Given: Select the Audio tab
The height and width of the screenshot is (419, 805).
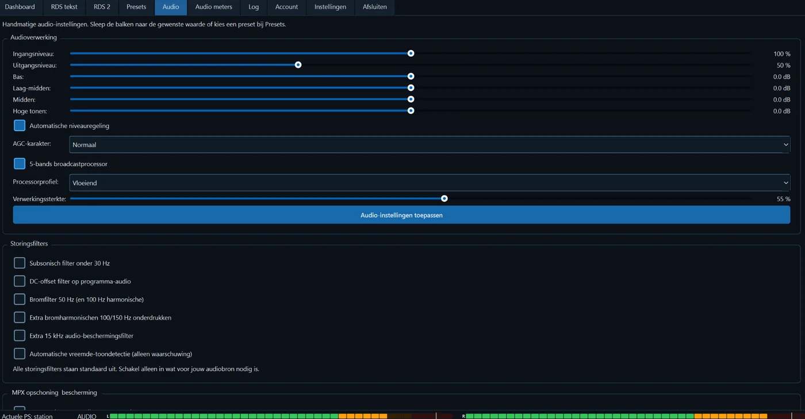Looking at the screenshot, I should coord(171,7).
